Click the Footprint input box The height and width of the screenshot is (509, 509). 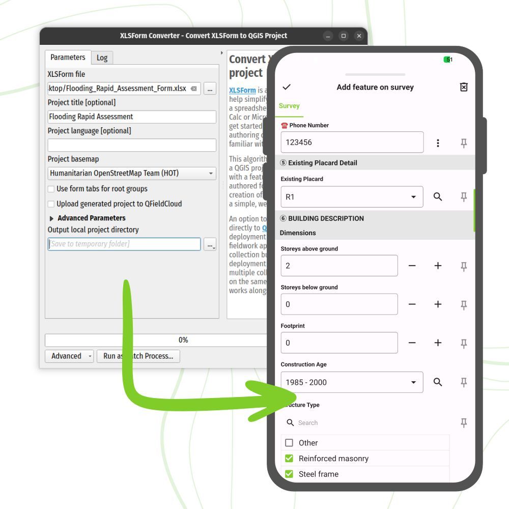(339, 343)
